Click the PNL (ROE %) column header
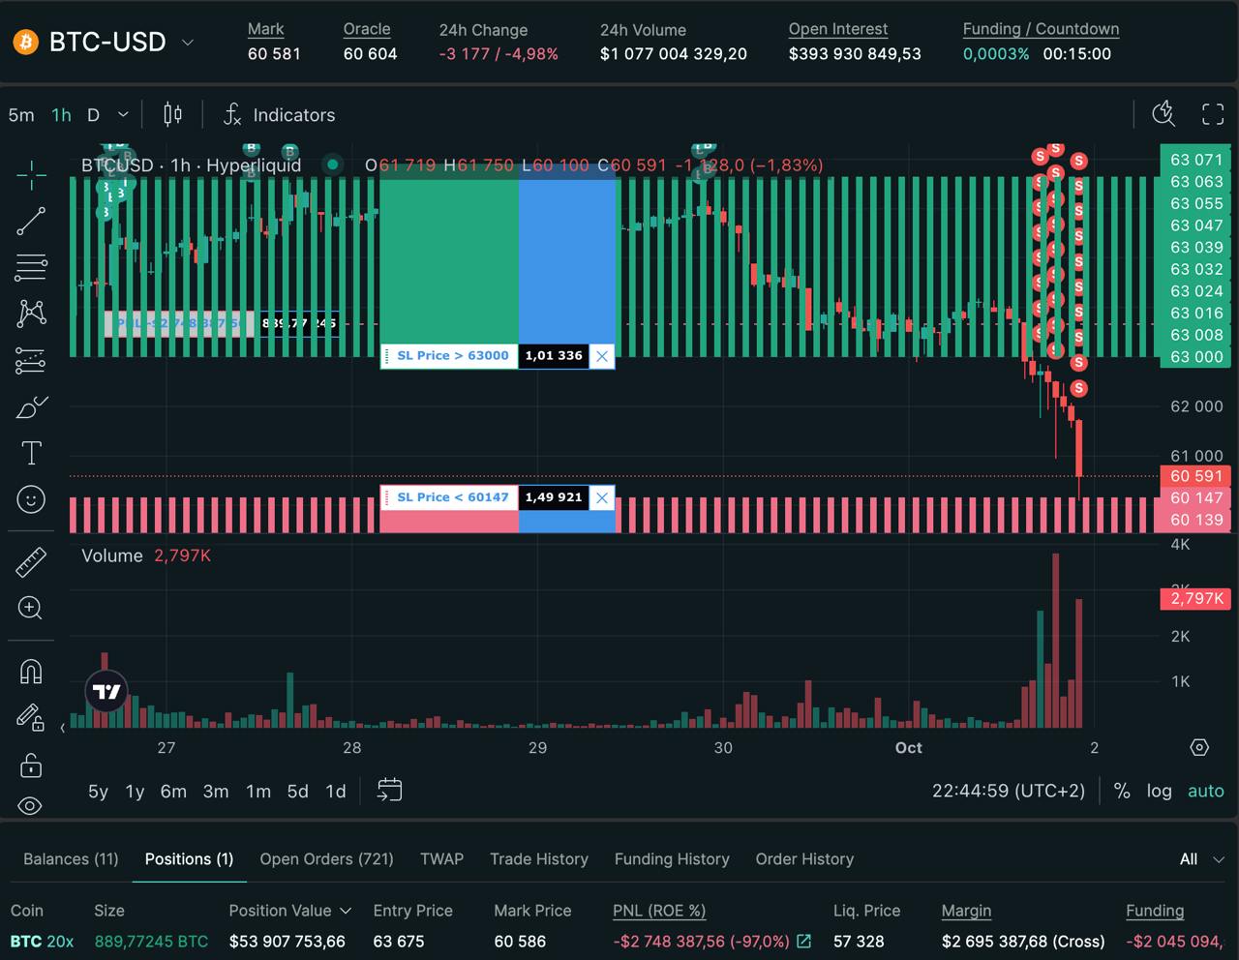This screenshot has width=1239, height=960. [x=659, y=911]
